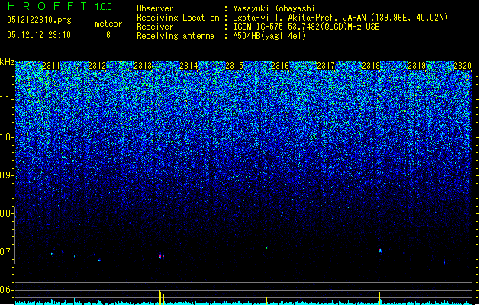Viewport: 480px width, 305px height.
Task: Click the HROFFT 1.0.0 title text
Action: (x=60, y=6)
